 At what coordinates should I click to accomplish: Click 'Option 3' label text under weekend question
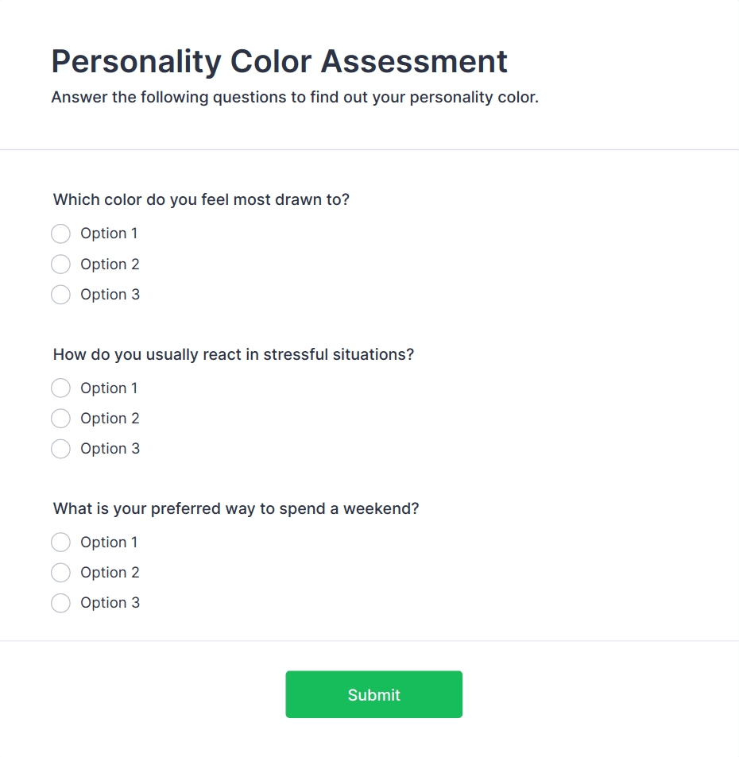[x=110, y=603]
